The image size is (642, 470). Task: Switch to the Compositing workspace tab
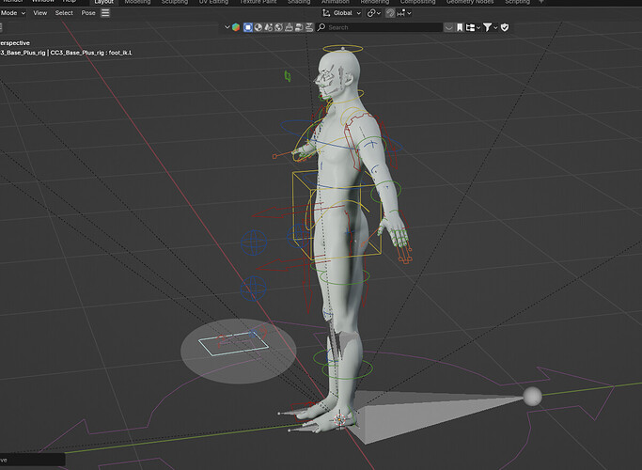(417, 2)
